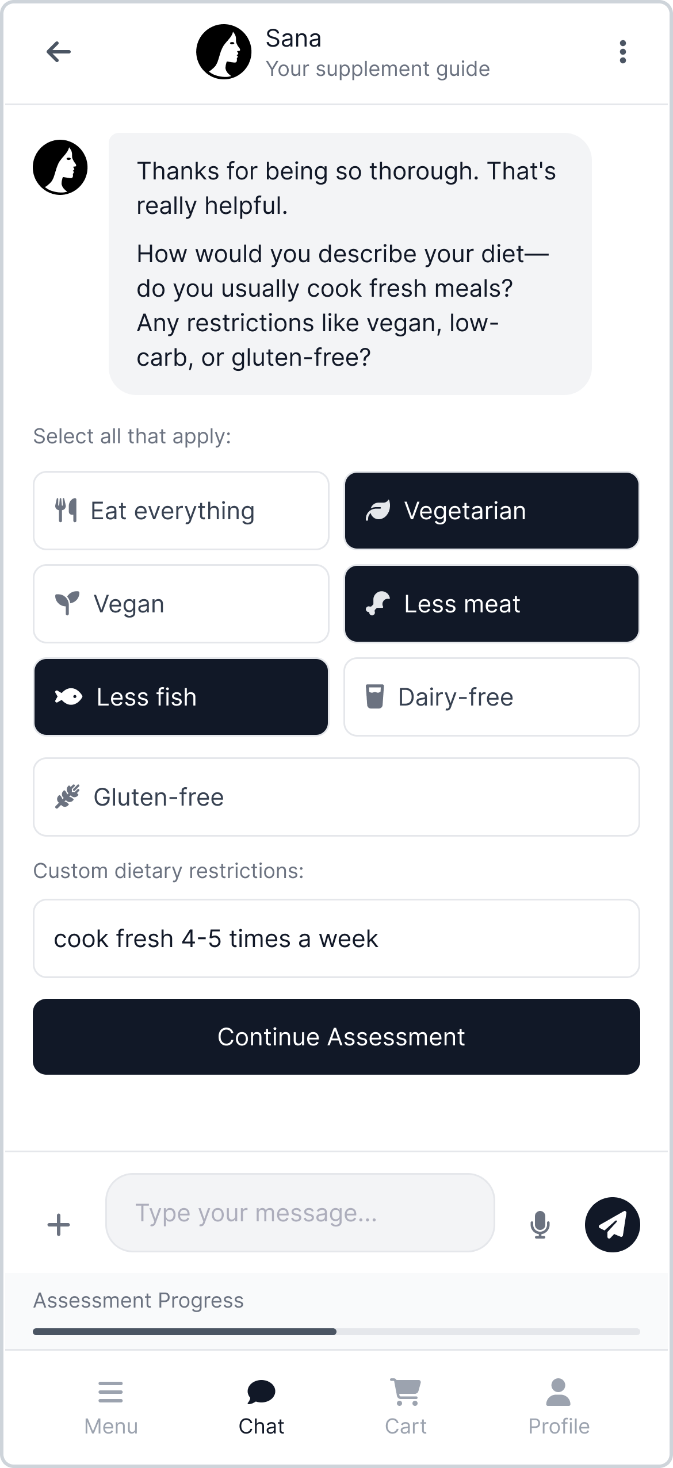Enable the Dairy-free option
The width and height of the screenshot is (673, 1468).
coord(492,697)
